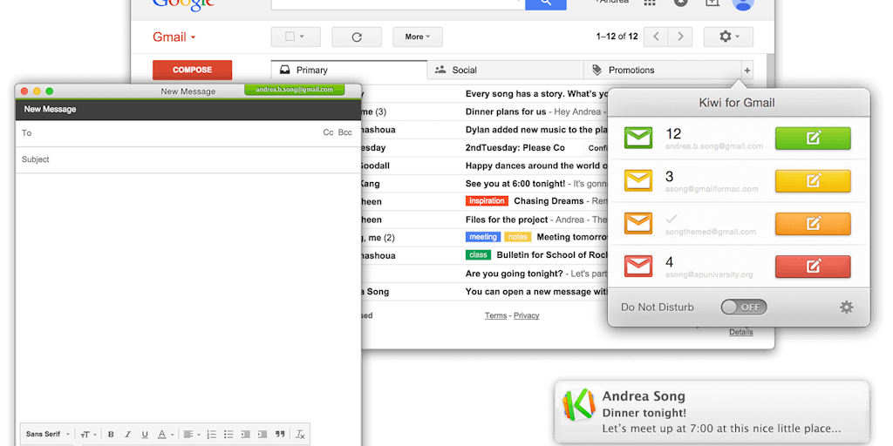893x446 pixels.
Task: Open '2ndTuesday: Please Co' email
Action: [515, 148]
